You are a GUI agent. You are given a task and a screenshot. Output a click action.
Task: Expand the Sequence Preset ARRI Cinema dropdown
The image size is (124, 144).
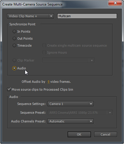[x=80, y=113]
